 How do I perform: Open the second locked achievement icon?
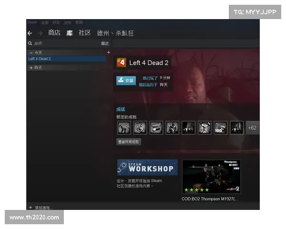pyautogui.click(x=140, y=128)
